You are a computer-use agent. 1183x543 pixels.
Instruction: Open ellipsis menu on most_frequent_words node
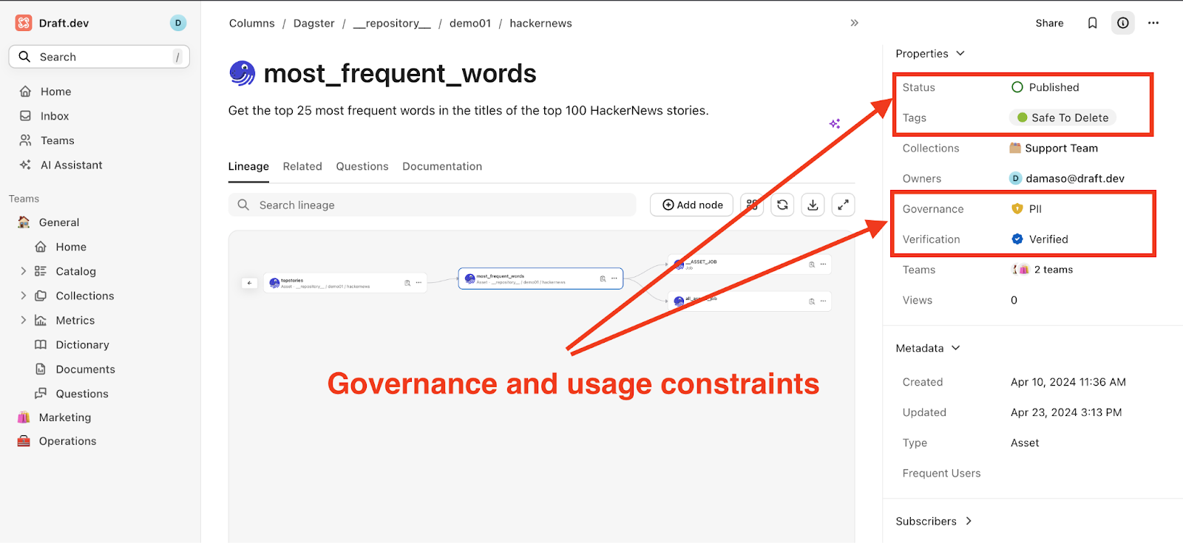(x=614, y=279)
